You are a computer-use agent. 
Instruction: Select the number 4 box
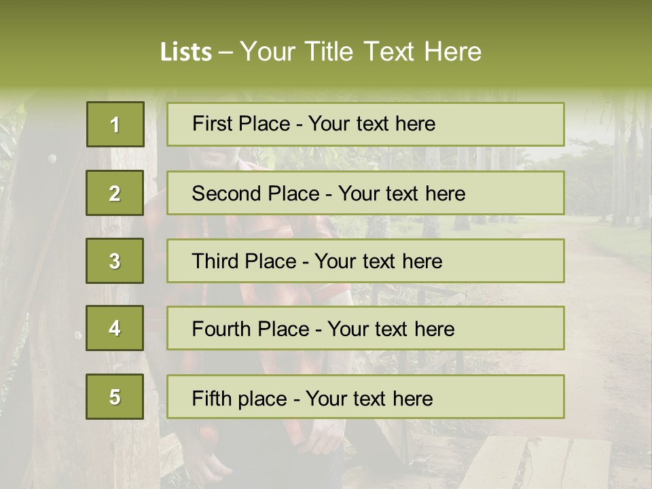coord(115,328)
